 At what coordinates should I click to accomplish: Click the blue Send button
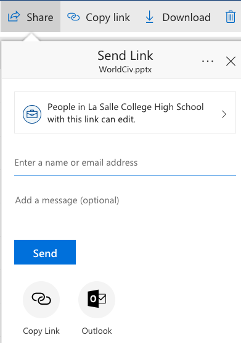coord(45,252)
